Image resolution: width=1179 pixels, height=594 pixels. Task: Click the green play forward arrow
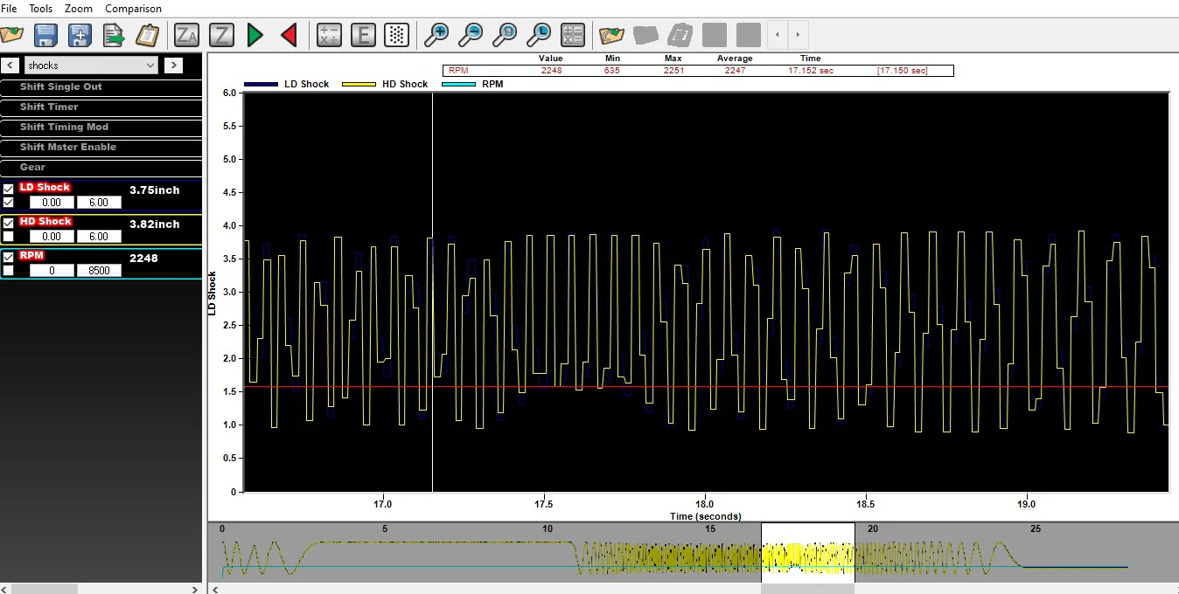coord(255,35)
